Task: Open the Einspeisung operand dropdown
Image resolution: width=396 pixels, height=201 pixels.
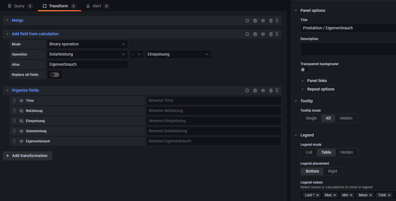Action: coord(178,54)
